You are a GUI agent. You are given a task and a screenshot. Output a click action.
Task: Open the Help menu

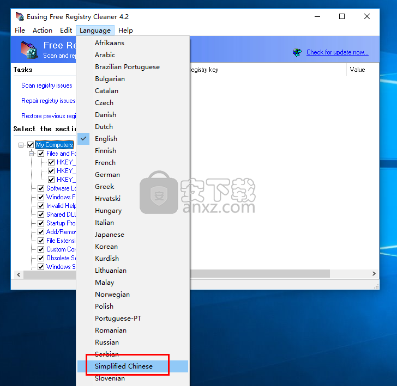(125, 30)
